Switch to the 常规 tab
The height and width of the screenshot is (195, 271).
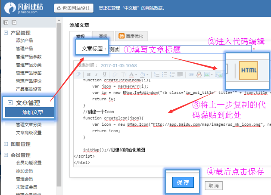[x=81, y=36]
